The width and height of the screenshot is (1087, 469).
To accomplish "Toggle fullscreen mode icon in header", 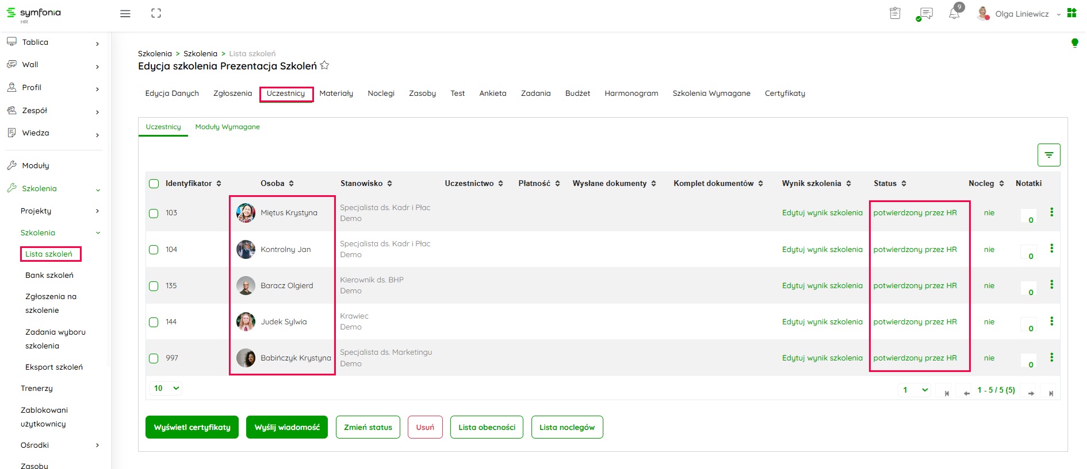I will click(x=156, y=13).
